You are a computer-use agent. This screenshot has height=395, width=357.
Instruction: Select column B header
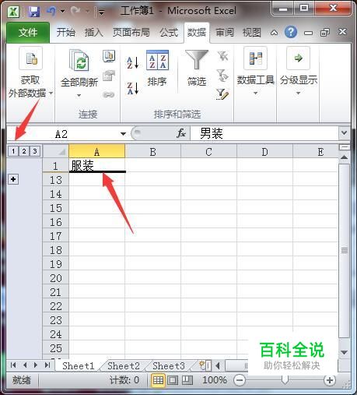point(153,151)
